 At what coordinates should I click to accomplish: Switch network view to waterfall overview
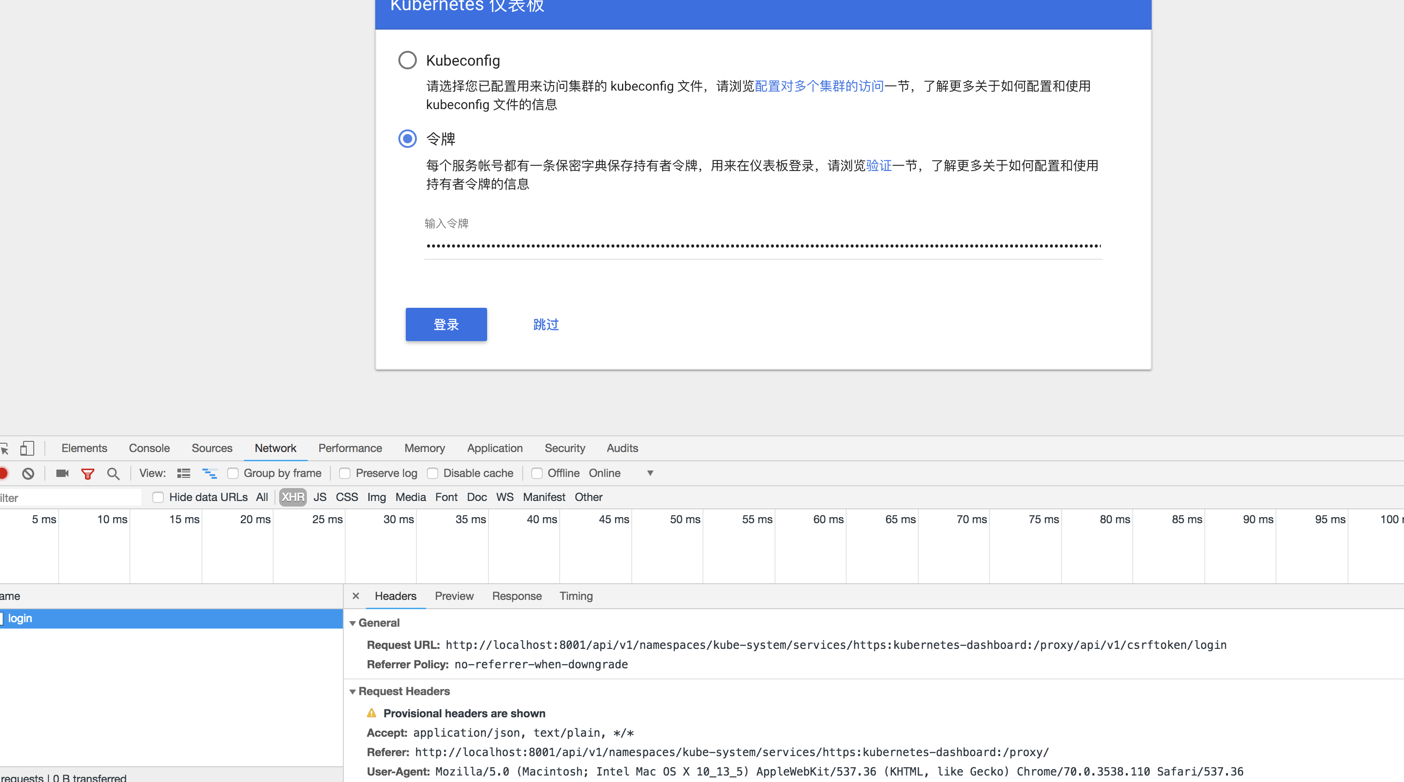210,473
